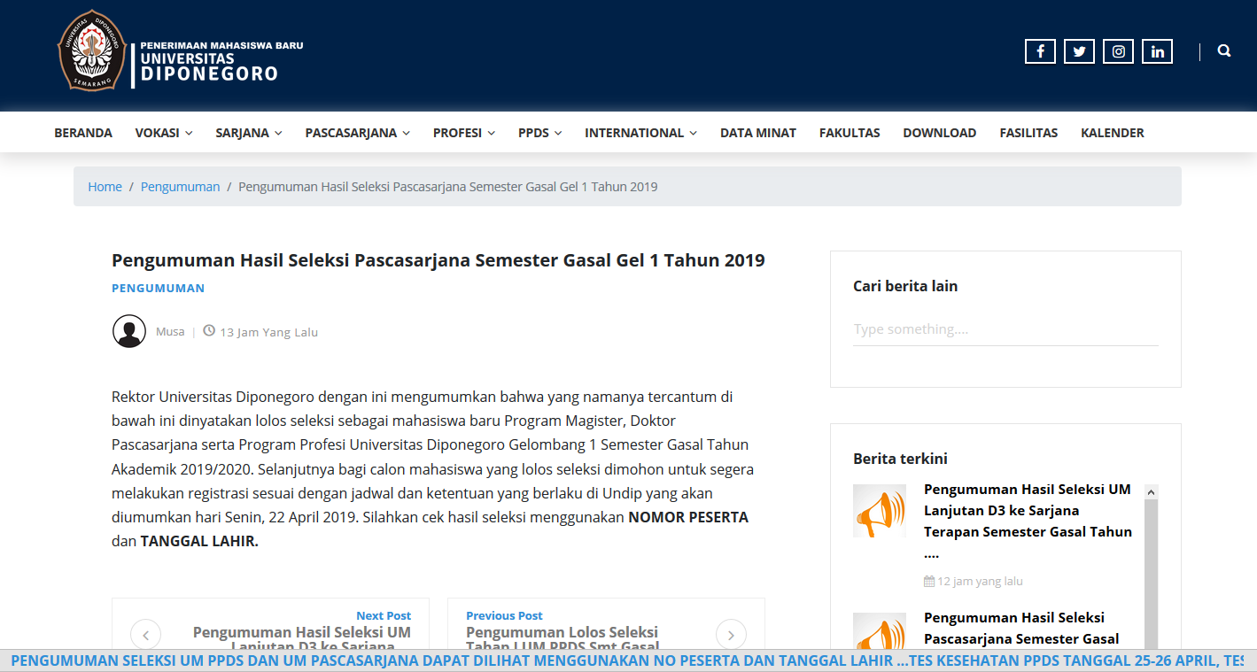Expand the Vokasi dropdown menu
The height and width of the screenshot is (672, 1257).
[163, 133]
